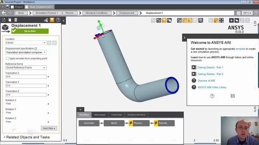Click the play box icon in Welcome panel
Screen dimensions: 259x145
(x=233, y=96)
